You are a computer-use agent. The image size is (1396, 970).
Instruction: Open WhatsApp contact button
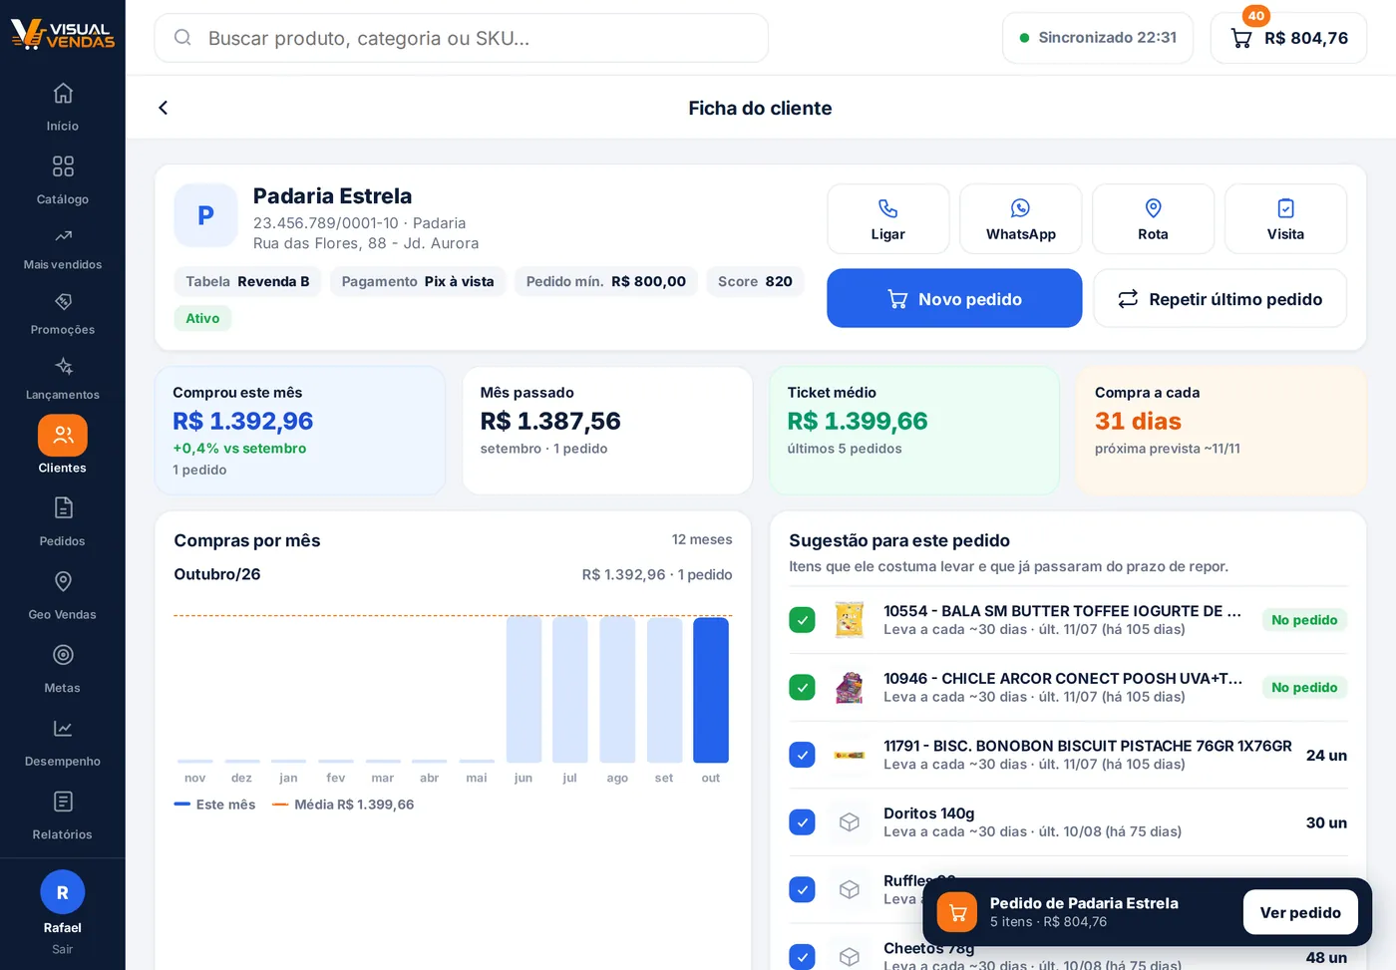[1020, 218]
